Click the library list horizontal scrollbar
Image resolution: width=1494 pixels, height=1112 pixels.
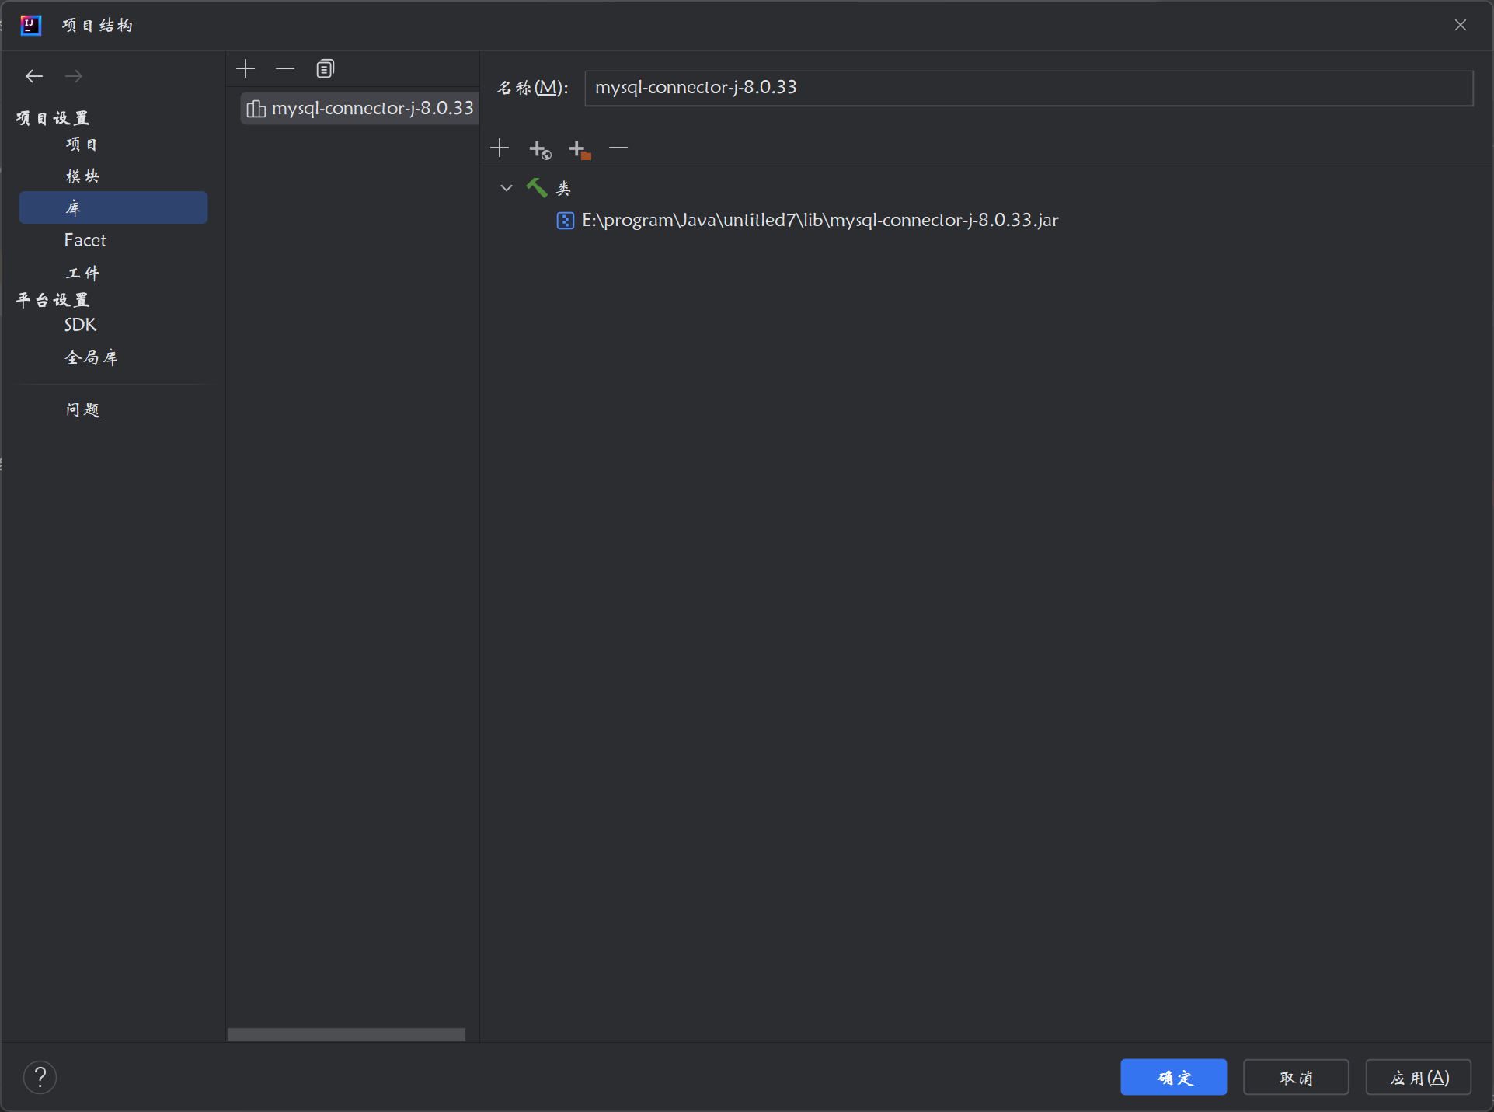click(347, 1034)
